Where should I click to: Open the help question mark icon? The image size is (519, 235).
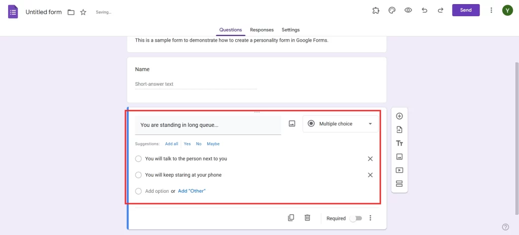505,227
